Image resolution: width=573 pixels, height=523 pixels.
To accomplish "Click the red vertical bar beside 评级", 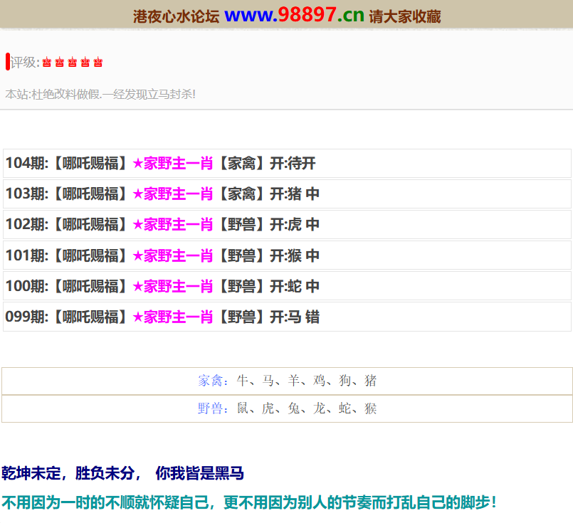I will tap(7, 62).
